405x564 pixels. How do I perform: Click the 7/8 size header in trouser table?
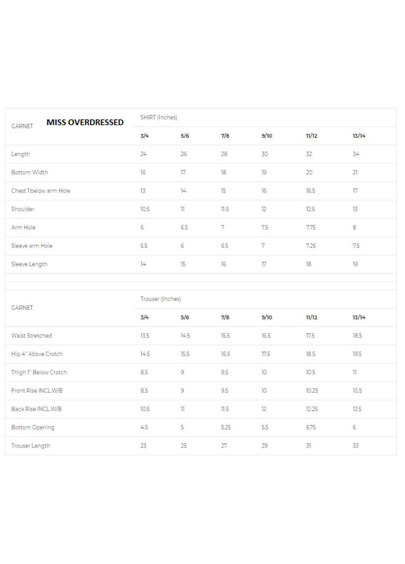[x=225, y=317]
